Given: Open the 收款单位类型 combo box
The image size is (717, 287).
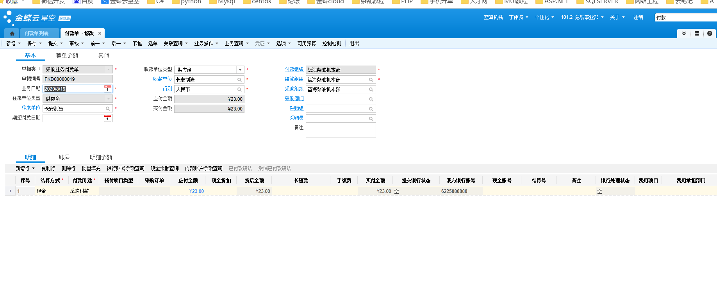Looking at the screenshot, I should (x=240, y=70).
